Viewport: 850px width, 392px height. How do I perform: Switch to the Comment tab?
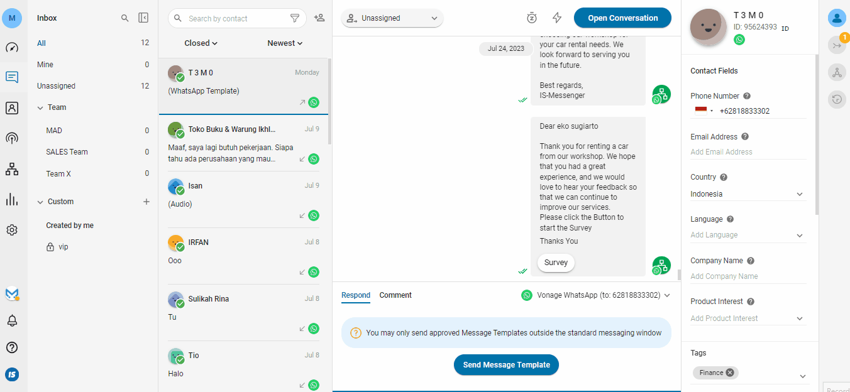pyautogui.click(x=395, y=295)
